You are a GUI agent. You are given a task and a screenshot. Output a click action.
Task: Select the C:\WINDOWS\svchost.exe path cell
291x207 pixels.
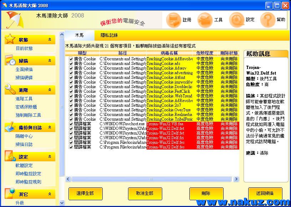123,124
